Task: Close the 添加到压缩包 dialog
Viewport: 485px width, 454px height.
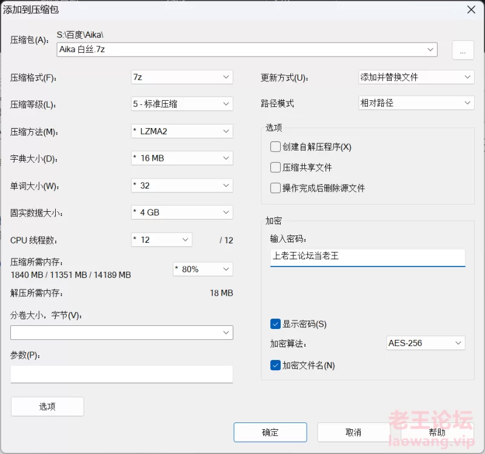Action: (471, 10)
